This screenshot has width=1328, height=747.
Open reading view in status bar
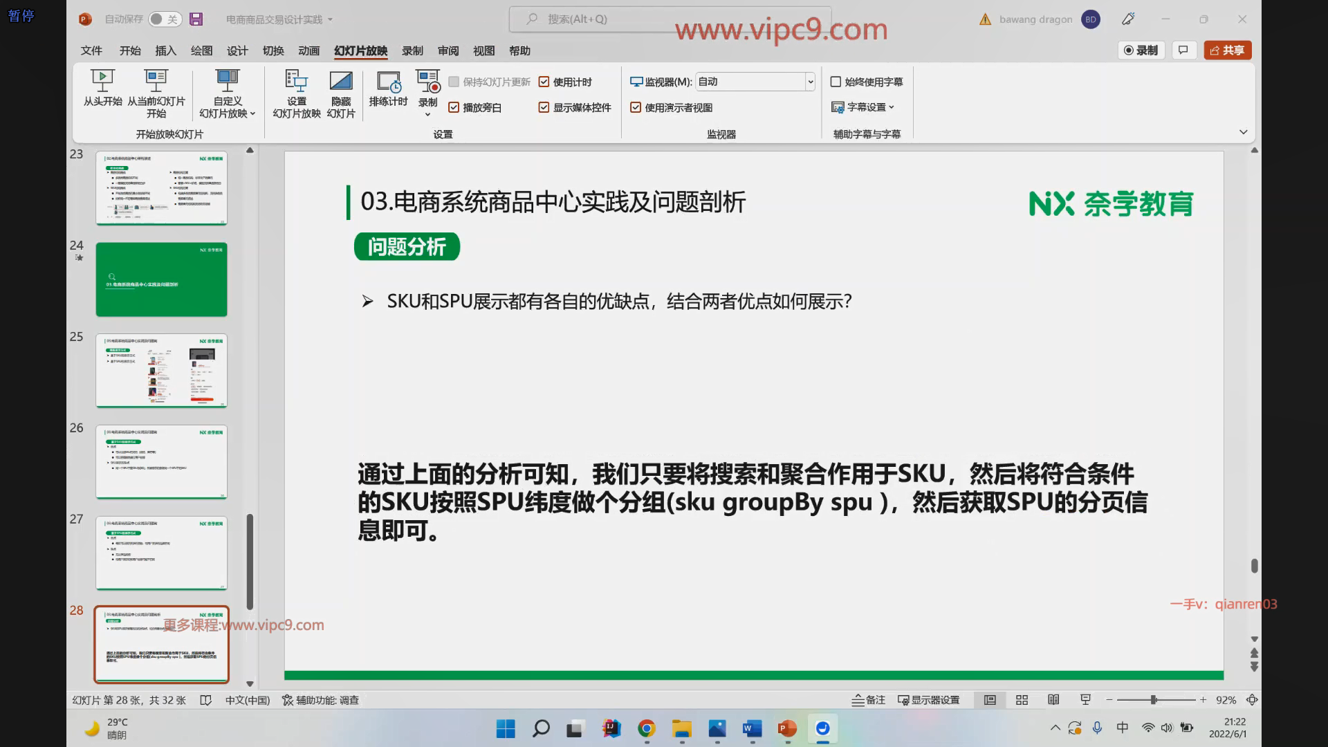coord(1053,700)
